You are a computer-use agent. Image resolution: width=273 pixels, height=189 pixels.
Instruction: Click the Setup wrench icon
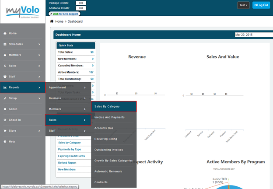pyautogui.click(x=5, y=98)
